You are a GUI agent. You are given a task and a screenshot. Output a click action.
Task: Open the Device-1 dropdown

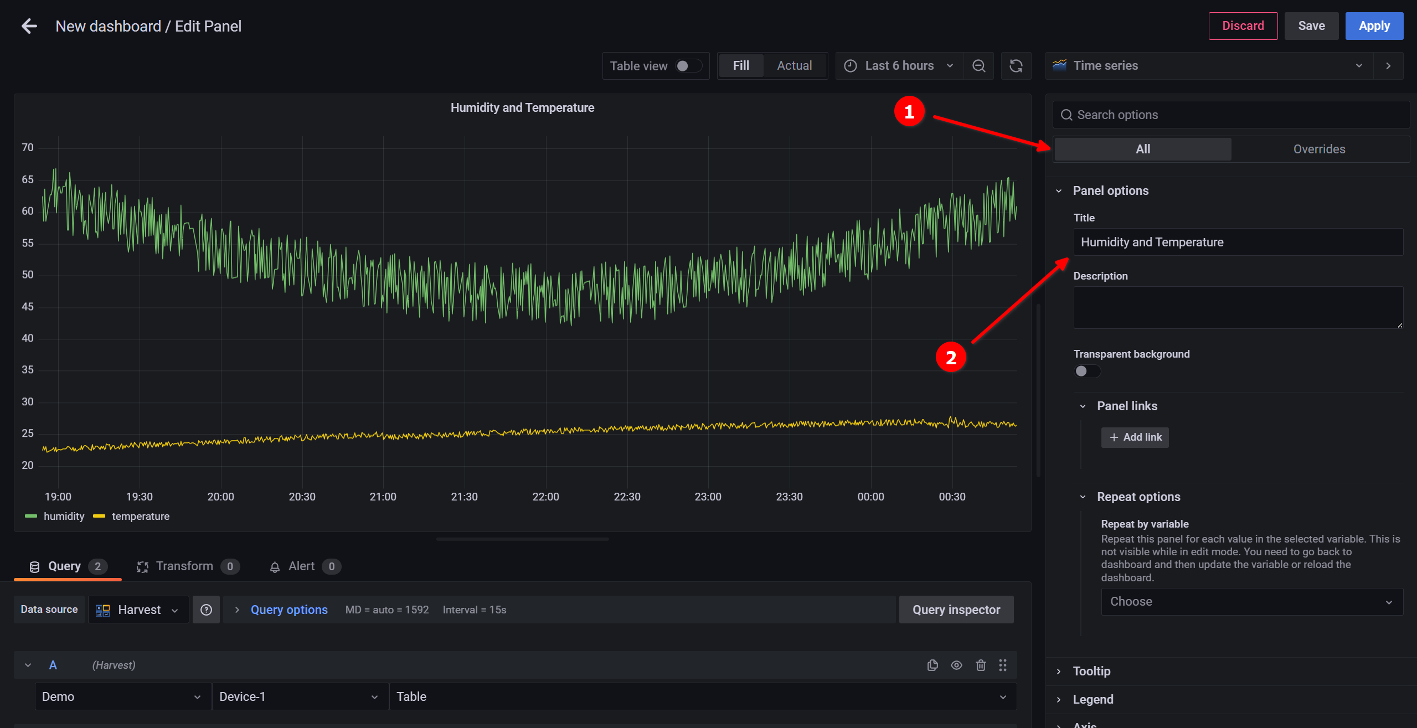coord(300,696)
